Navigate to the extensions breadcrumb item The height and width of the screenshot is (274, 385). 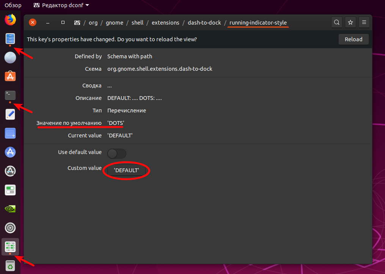click(165, 22)
